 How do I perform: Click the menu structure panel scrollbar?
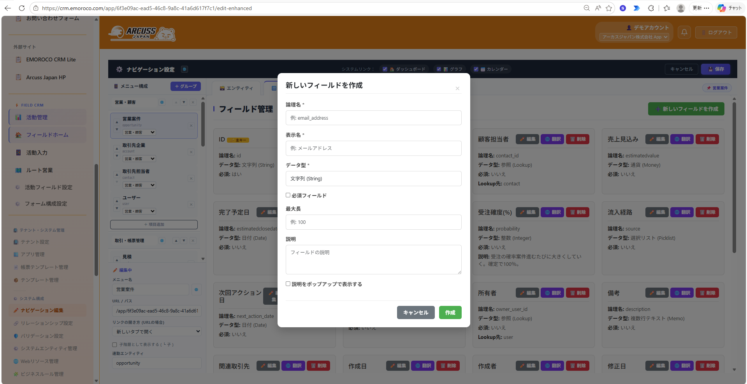[203, 124]
